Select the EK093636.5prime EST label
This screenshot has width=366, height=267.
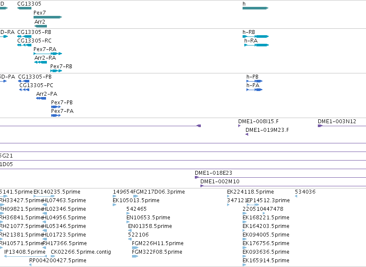click(266, 252)
